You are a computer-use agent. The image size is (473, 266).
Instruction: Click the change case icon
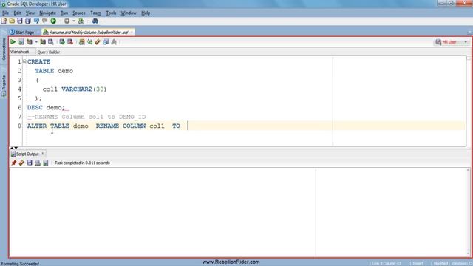coord(89,42)
